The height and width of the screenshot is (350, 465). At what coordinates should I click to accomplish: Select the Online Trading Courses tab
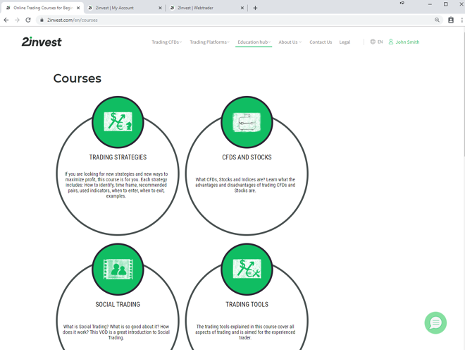43,8
